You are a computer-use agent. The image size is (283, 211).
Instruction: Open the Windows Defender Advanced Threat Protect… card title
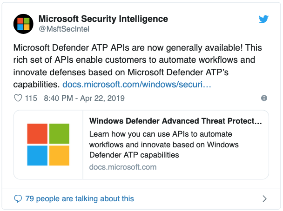[x=175, y=121]
